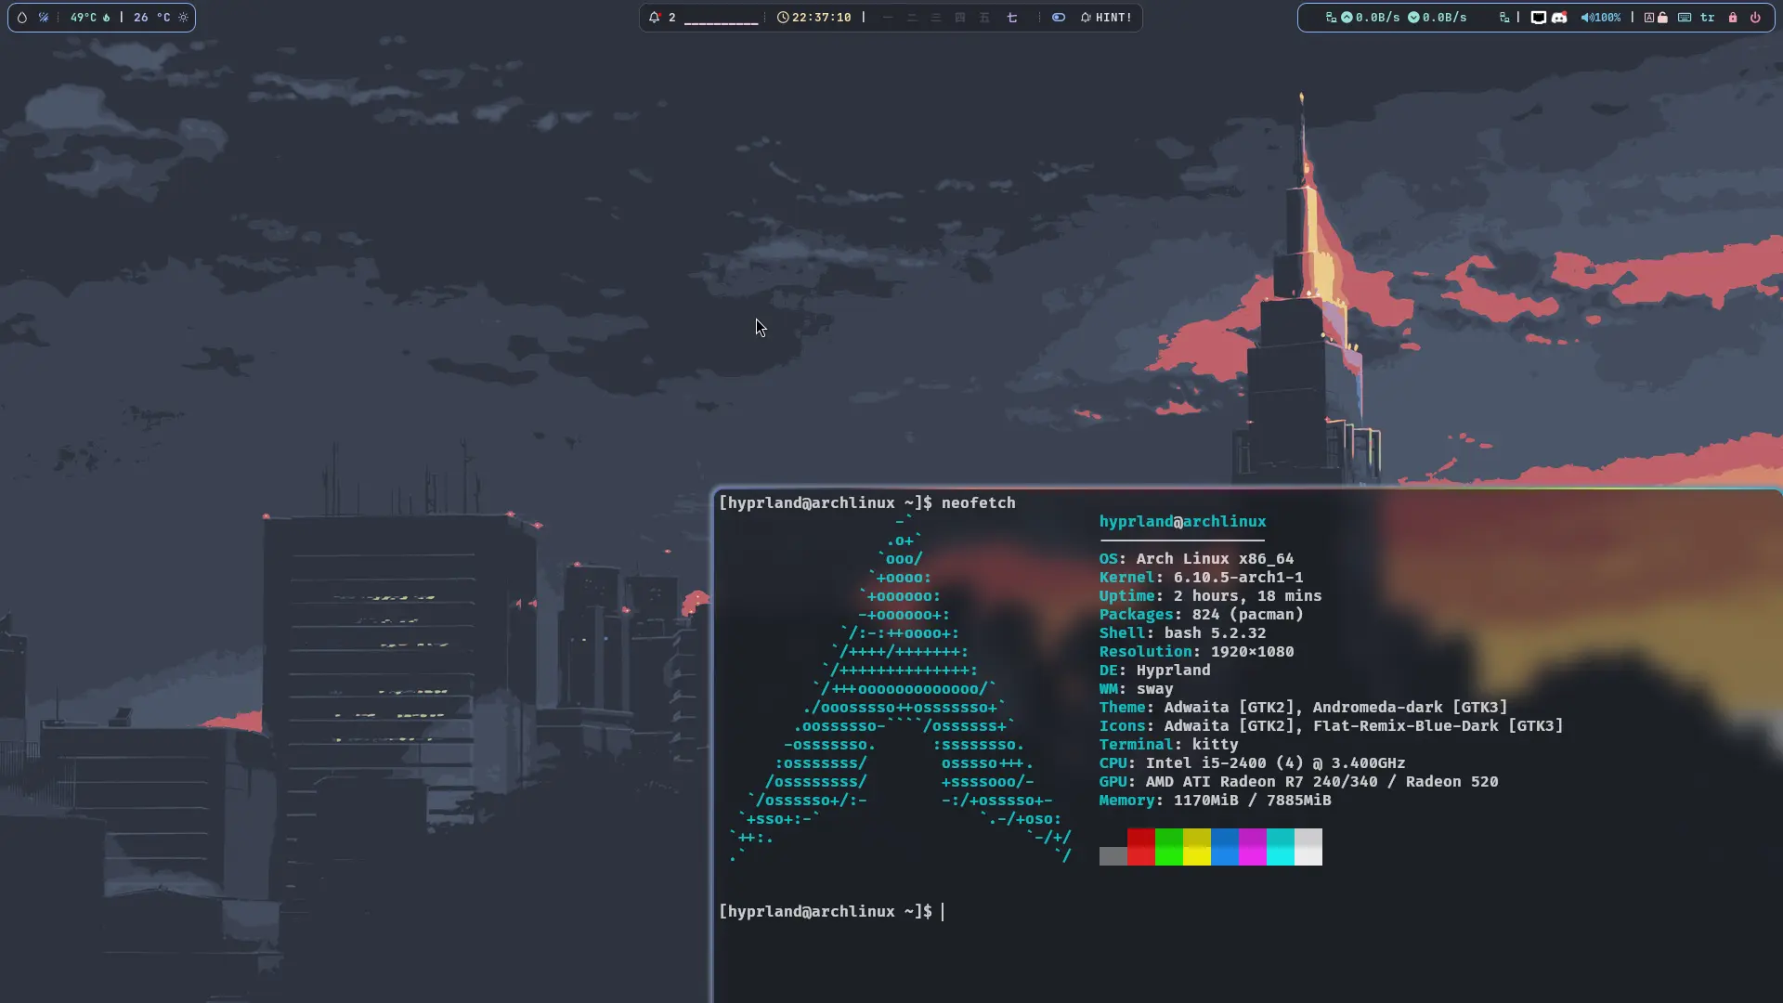This screenshot has height=1003, width=1783.
Task: Click the blue rain icon beside the drop
Action: click(44, 18)
